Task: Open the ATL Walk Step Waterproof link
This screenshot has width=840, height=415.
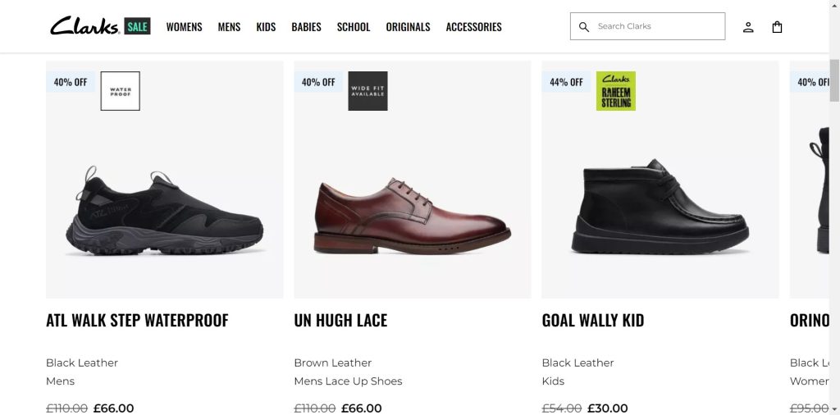Action: [137, 320]
